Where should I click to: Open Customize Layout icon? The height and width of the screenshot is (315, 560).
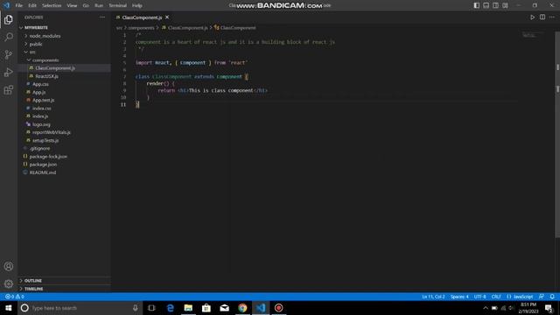(x=505, y=5)
